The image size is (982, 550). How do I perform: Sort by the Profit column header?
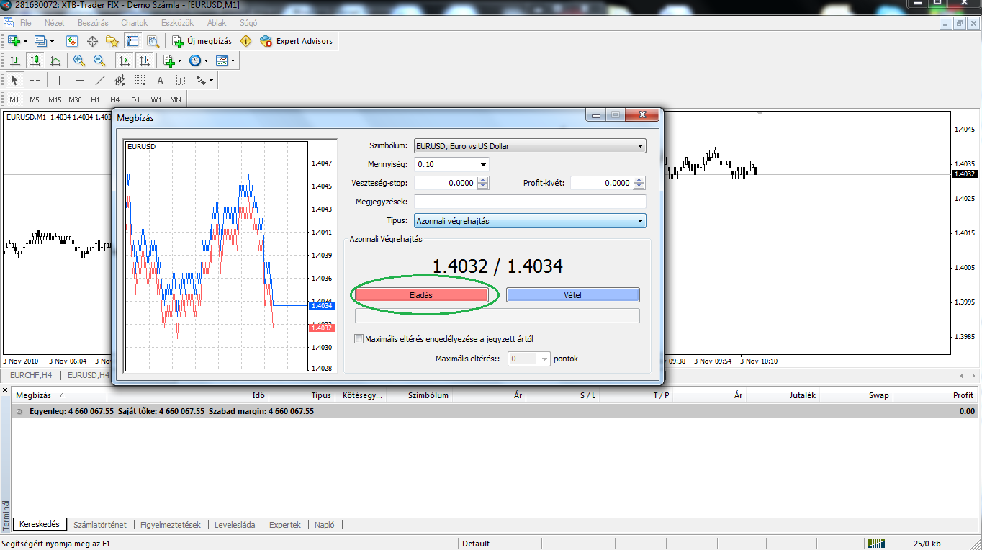[963, 395]
